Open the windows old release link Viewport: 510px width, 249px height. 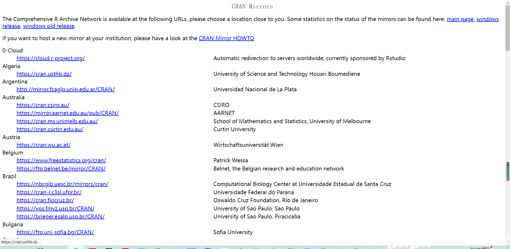(49, 26)
